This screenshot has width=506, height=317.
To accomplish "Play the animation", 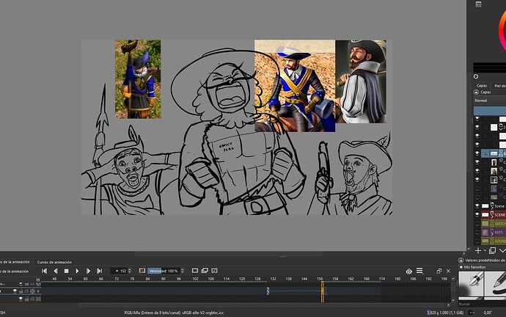I will (x=78, y=272).
